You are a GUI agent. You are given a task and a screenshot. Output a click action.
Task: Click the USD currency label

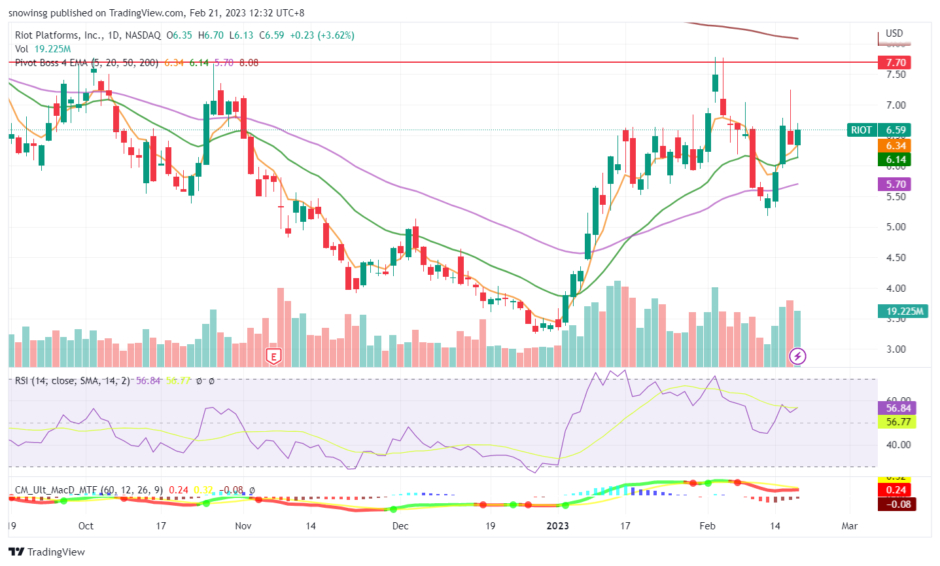[x=894, y=33]
